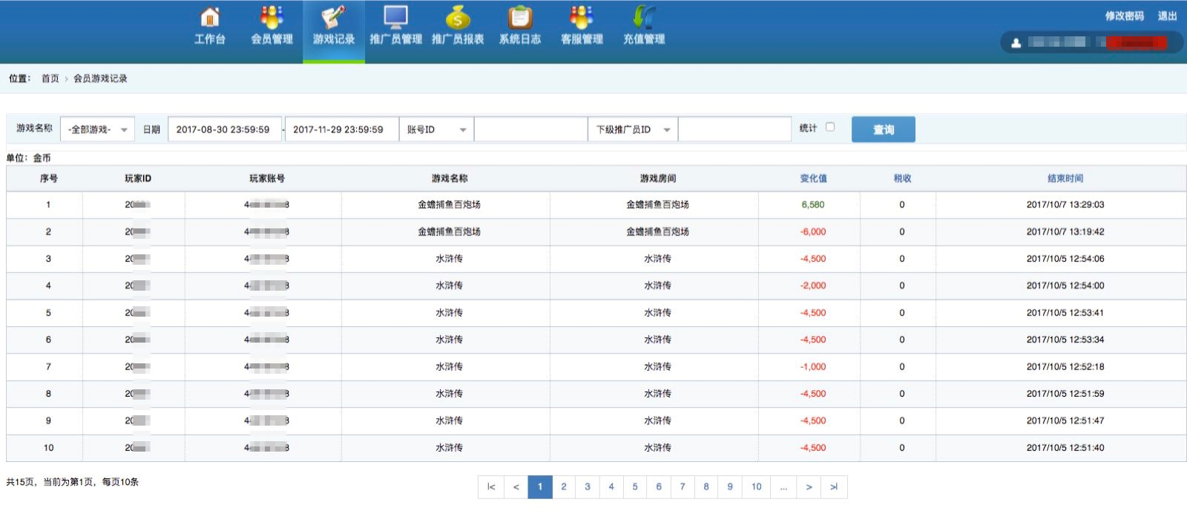1187x525 pixels.
Task: Jump to the last page button
Action: [834, 487]
